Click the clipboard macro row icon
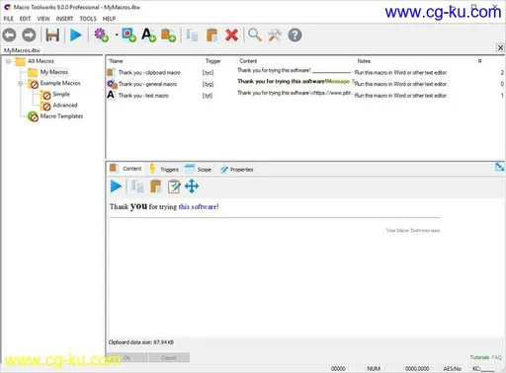The image size is (506, 373). click(x=111, y=72)
